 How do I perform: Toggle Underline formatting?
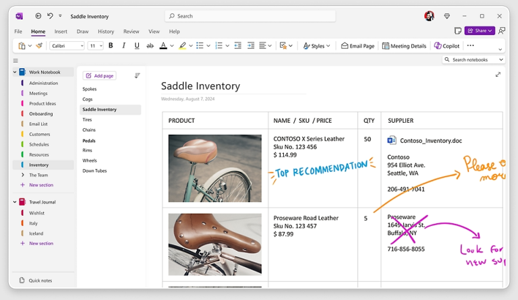(137, 46)
